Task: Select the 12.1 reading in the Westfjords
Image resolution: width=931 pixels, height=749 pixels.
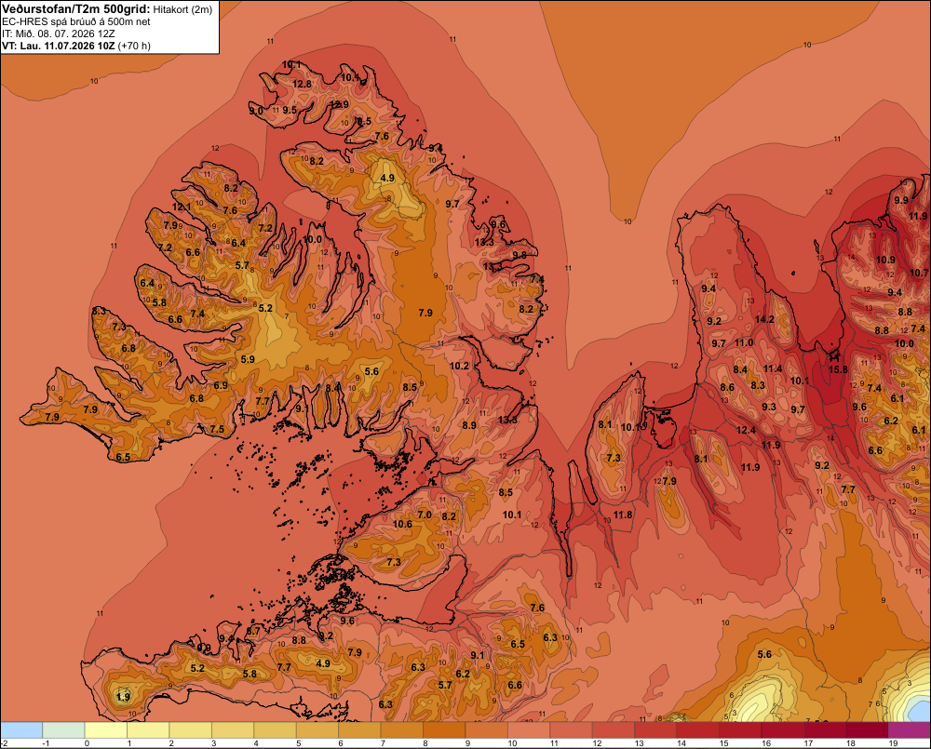Action: tap(182, 207)
